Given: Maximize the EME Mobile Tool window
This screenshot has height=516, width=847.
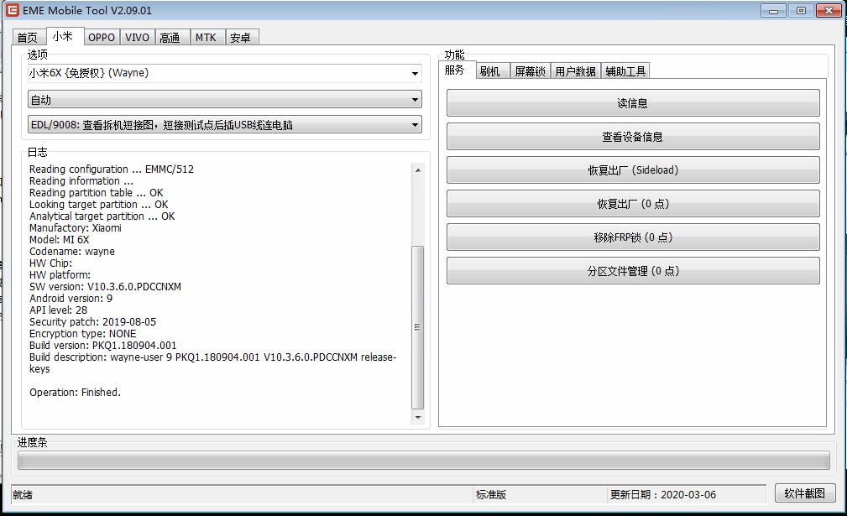Looking at the screenshot, I should (801, 11).
